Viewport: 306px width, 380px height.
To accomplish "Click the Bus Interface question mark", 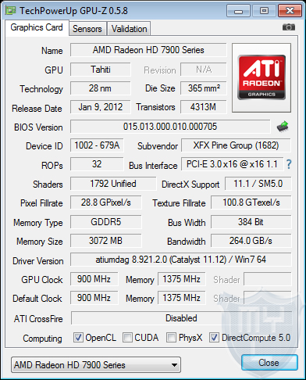I will click(289, 164).
